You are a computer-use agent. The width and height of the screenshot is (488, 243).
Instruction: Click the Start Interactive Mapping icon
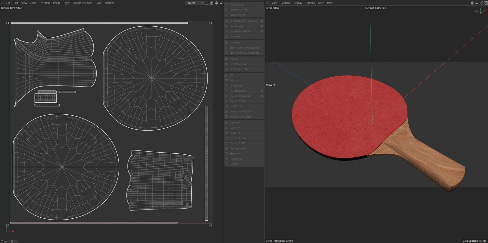pos(226,48)
